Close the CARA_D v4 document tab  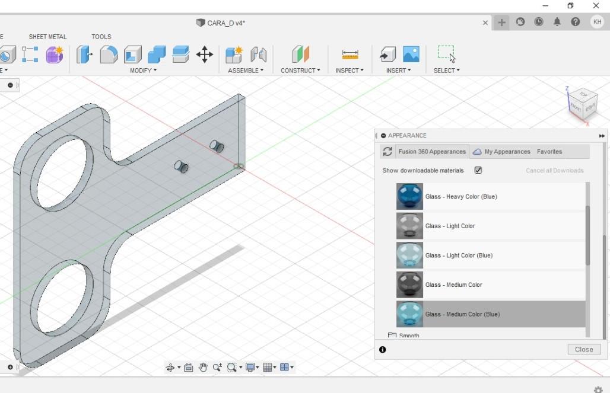(485, 23)
